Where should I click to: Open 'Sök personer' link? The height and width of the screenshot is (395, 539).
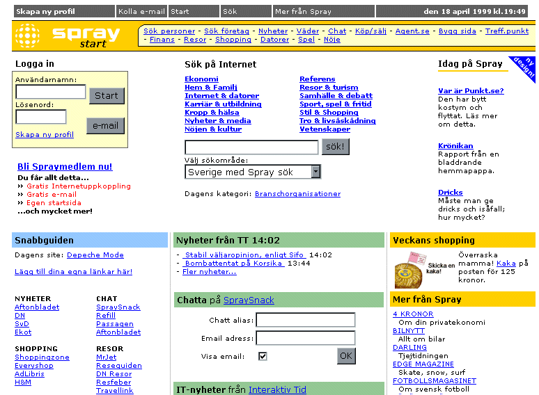click(x=169, y=31)
